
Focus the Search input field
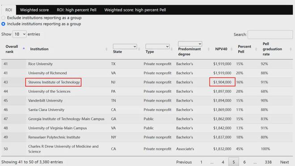(x=270, y=35)
